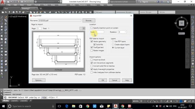Viewport: 195px width, 109px height.
Task: Enable Convert solid fills to hatches
Action: coord(92,66)
